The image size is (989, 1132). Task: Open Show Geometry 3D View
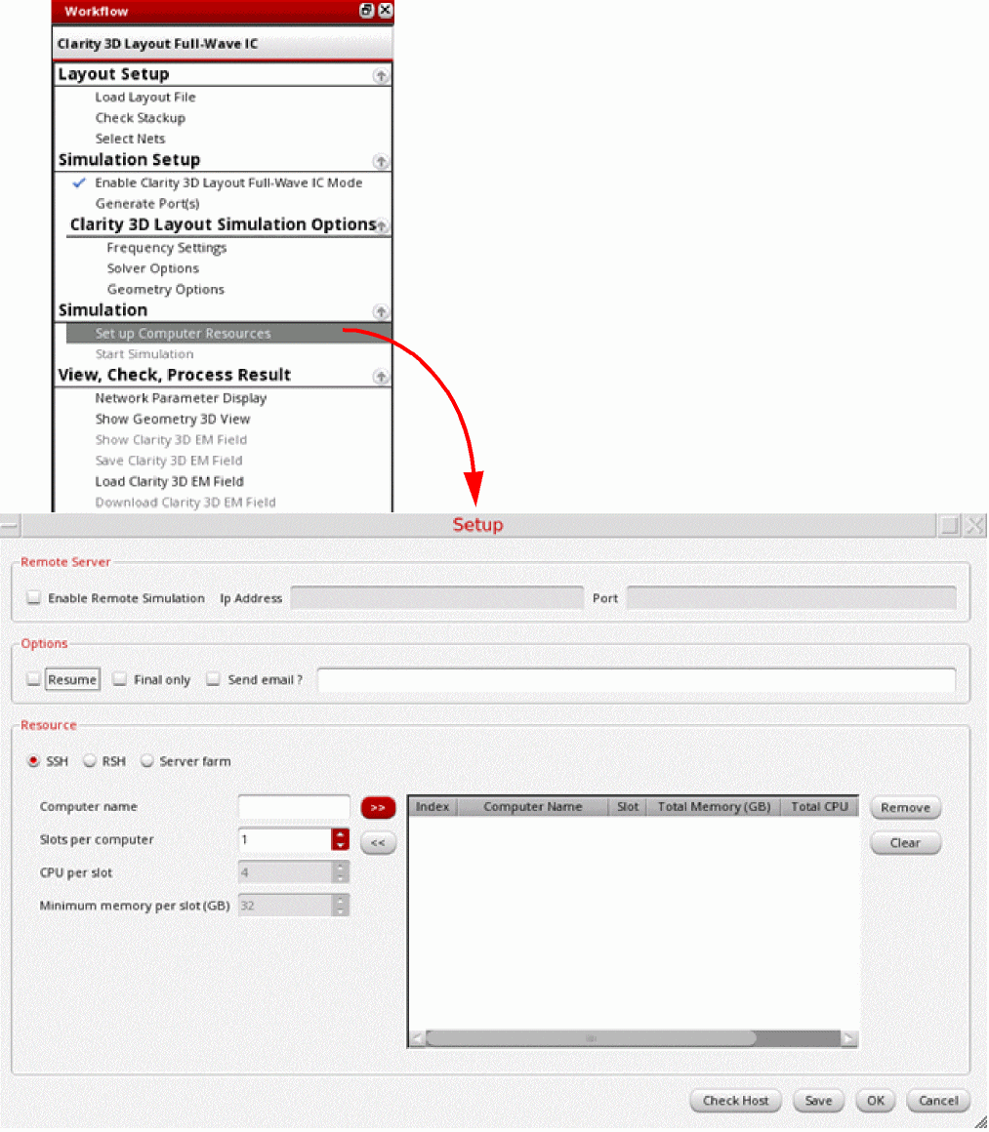coord(173,419)
